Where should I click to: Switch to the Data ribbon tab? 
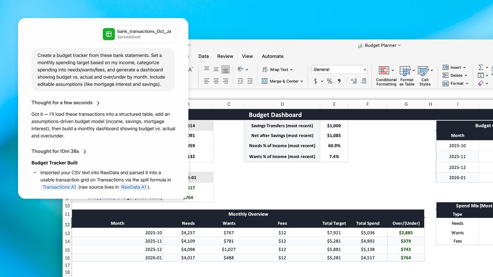click(203, 56)
